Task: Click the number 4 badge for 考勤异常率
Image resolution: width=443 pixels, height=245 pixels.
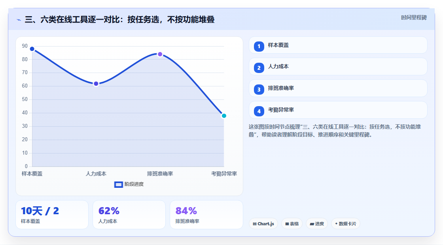Action: 259,111
